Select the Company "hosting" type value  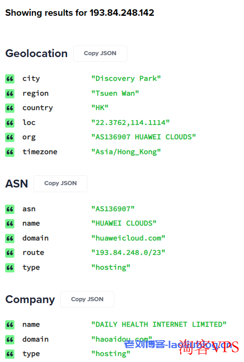[x=111, y=354]
